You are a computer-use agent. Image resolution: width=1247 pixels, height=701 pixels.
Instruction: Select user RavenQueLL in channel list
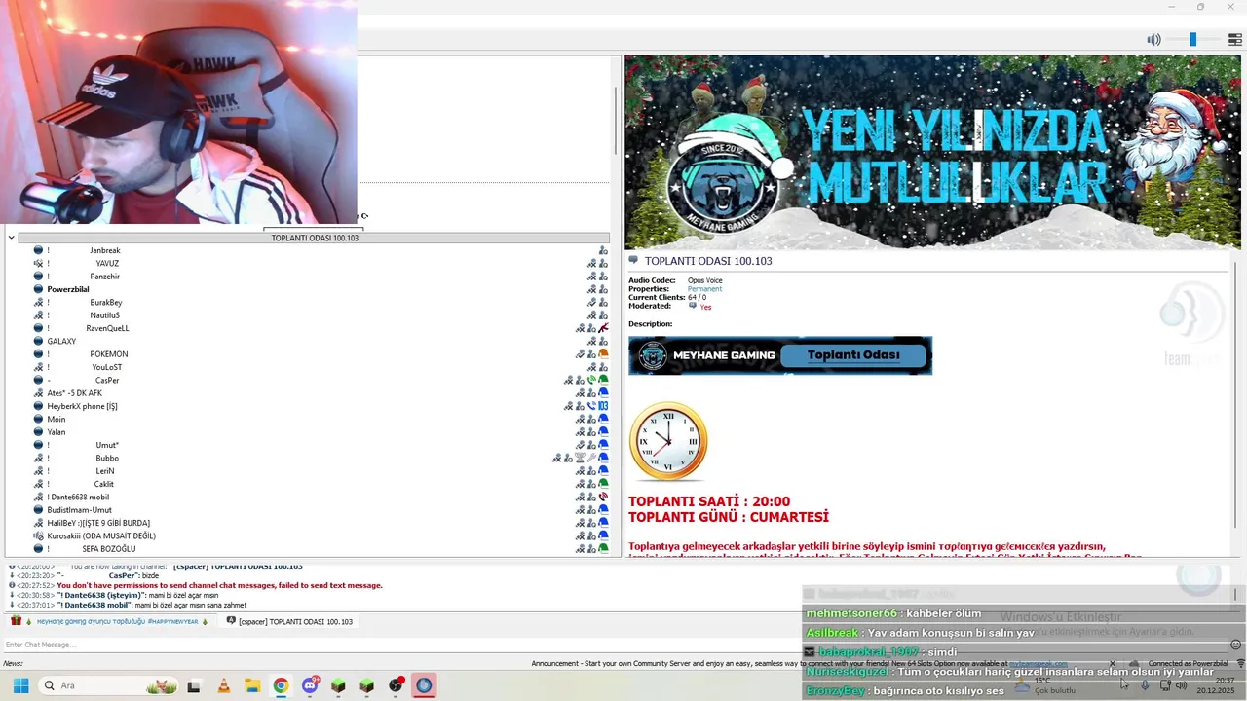107,328
